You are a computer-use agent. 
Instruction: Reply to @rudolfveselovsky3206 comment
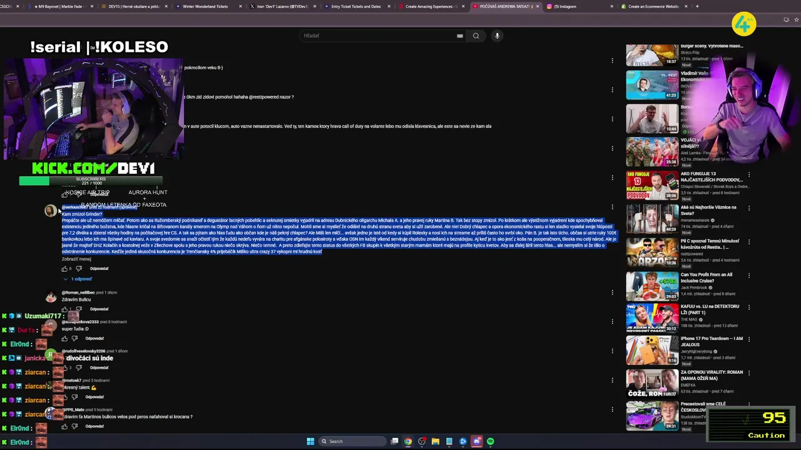99,367
